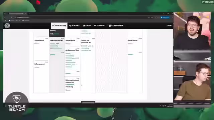
Task: Click the SUPPORT heart icon
Action: click(x=95, y=26)
